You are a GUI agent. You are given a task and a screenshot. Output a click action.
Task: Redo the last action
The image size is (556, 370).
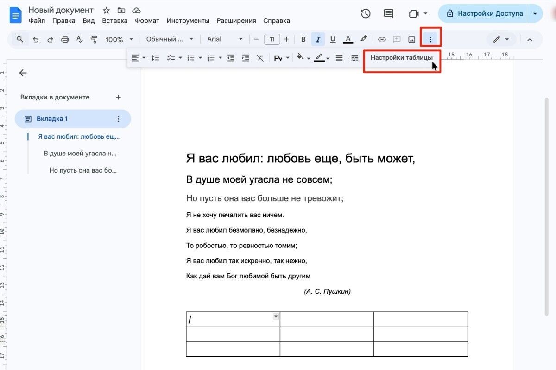[x=50, y=40]
